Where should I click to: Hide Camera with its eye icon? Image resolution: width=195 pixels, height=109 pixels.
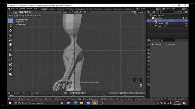[x=186, y=23]
